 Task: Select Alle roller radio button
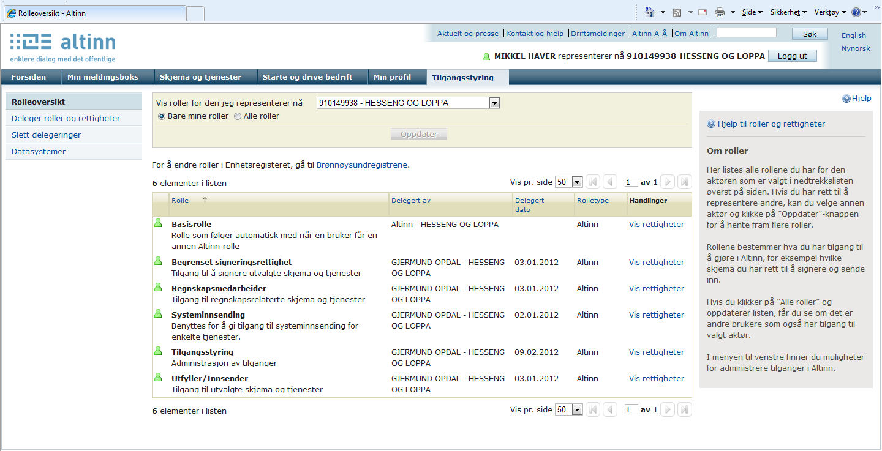click(x=238, y=116)
